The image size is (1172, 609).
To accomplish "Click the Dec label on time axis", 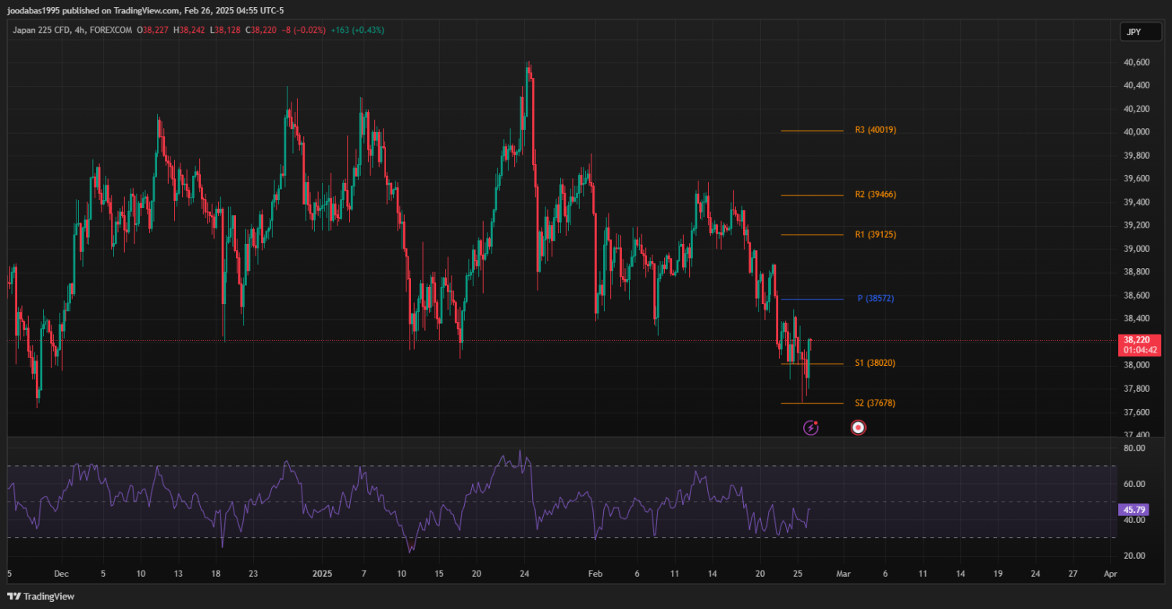I will pos(63,573).
